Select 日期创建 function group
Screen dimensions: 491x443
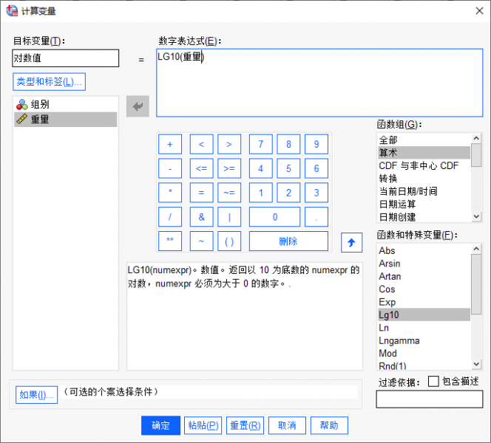click(424, 216)
